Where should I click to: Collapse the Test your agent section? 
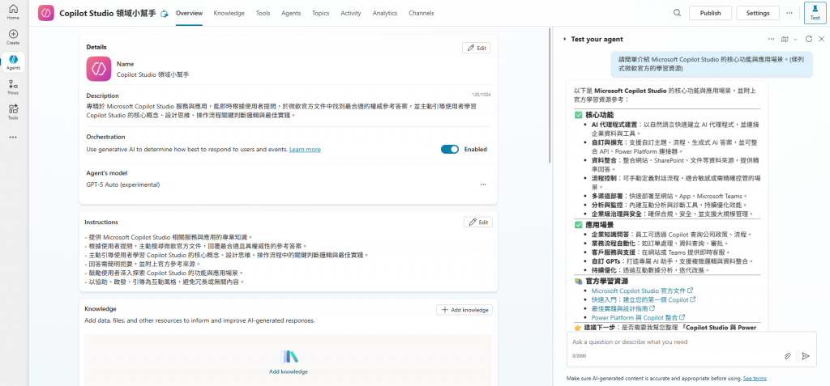[x=565, y=39]
